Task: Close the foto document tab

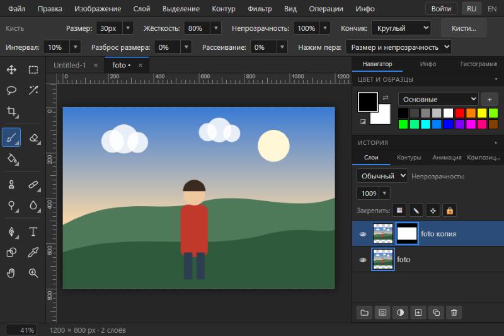Action: (x=140, y=66)
